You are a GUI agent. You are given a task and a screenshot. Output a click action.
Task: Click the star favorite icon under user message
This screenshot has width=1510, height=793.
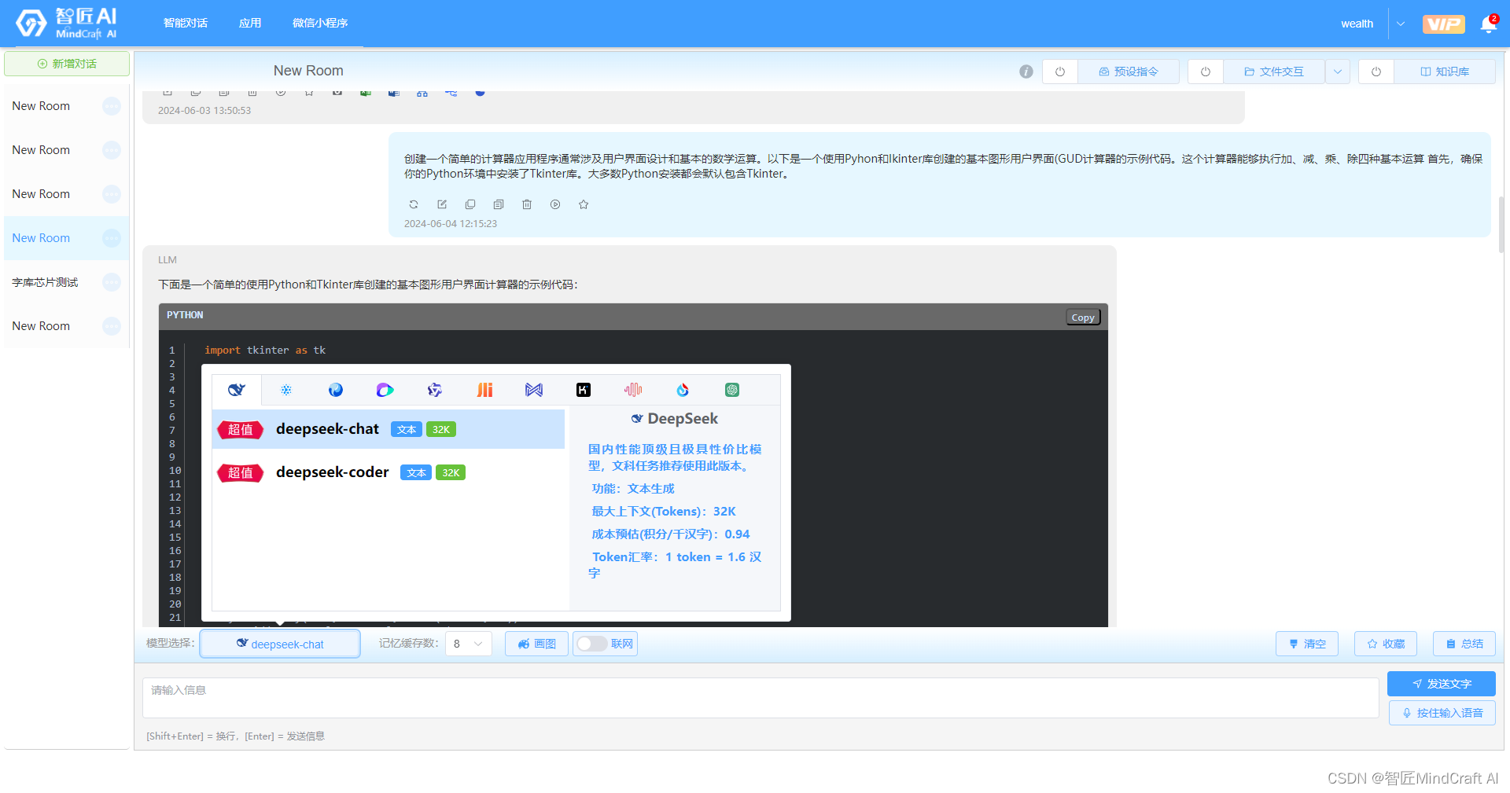(x=584, y=204)
